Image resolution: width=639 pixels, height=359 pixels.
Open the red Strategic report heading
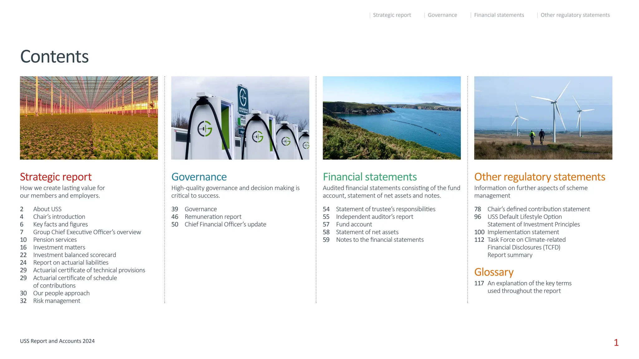pos(56,177)
